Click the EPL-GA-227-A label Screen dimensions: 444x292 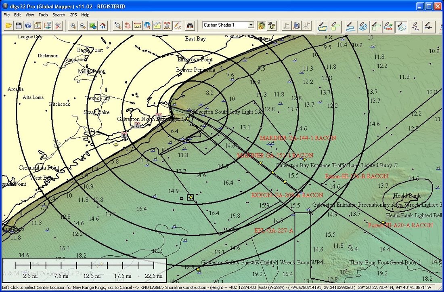point(274,231)
